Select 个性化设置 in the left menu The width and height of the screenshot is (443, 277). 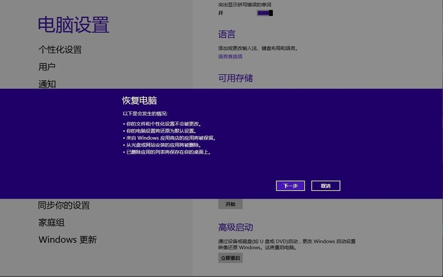[x=60, y=50]
